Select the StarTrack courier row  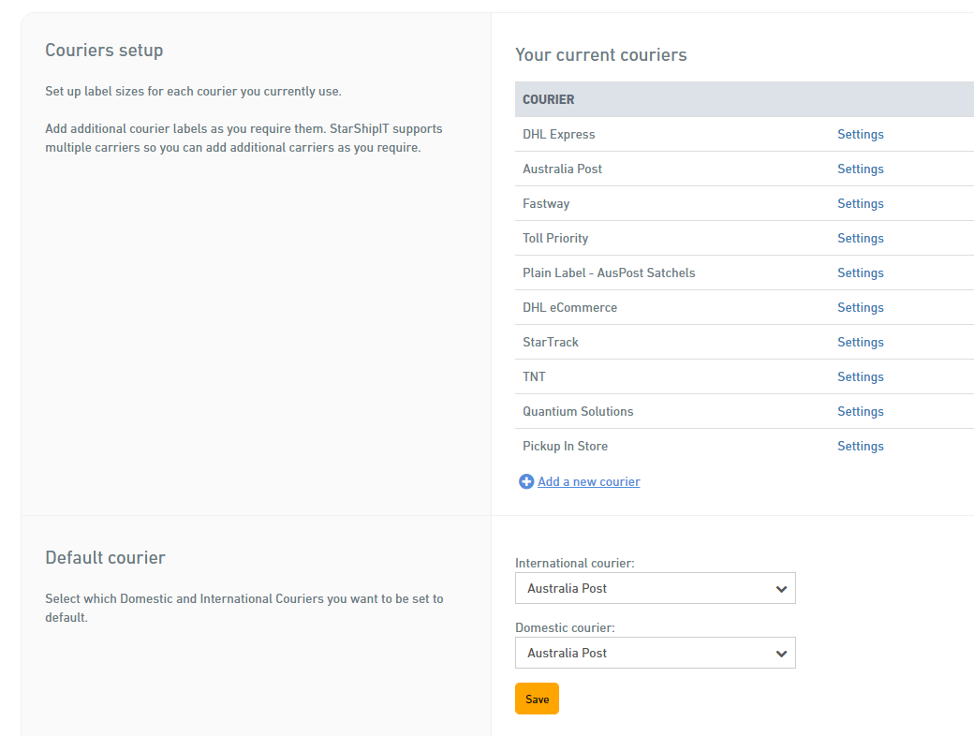[x=550, y=342]
